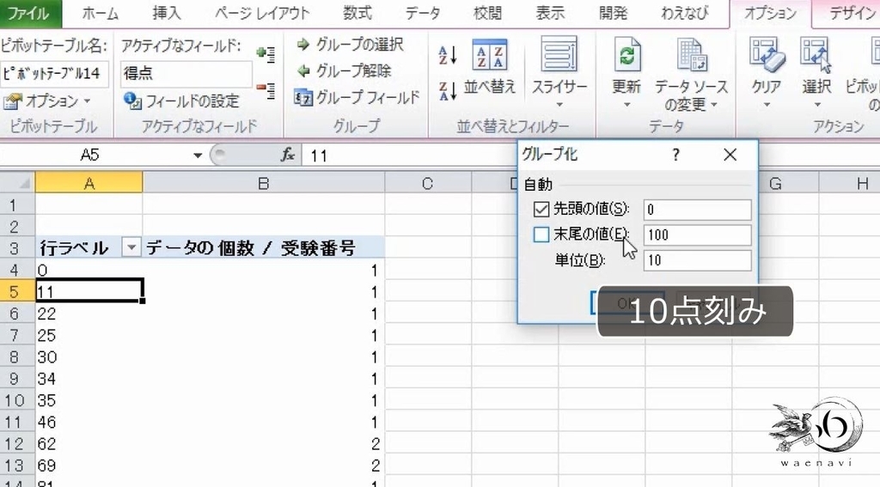Select column A header
This screenshot has height=487, width=880.
click(89, 183)
